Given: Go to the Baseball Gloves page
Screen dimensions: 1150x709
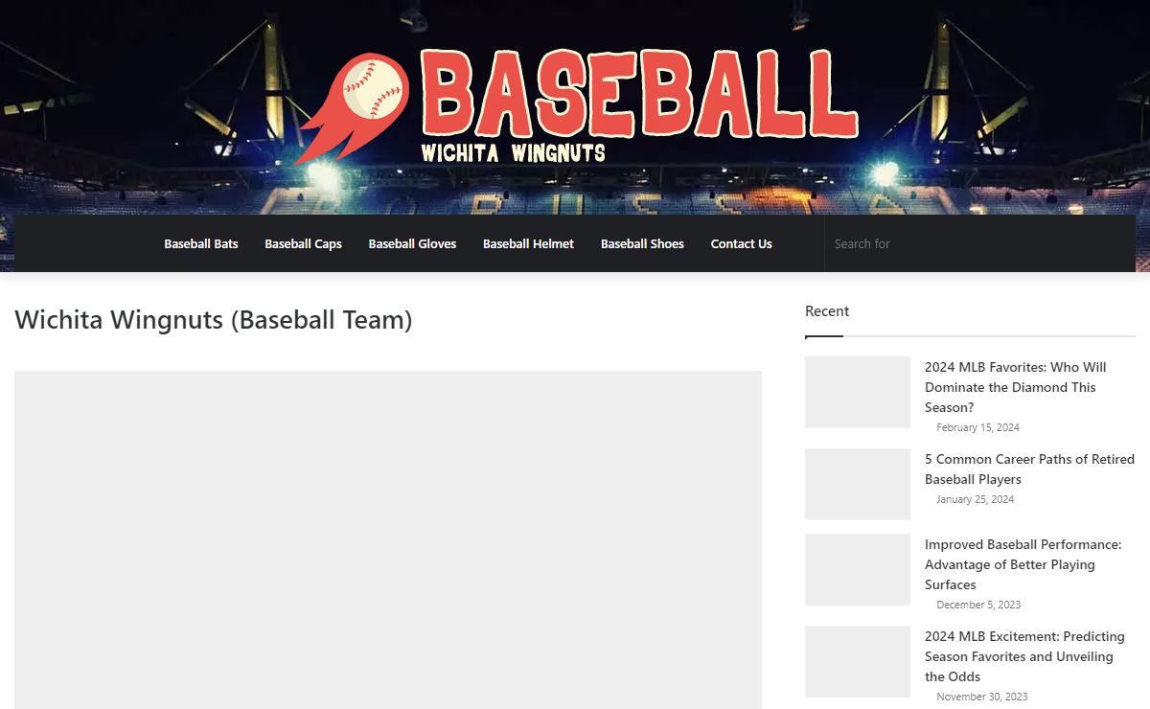Looking at the screenshot, I should (412, 243).
